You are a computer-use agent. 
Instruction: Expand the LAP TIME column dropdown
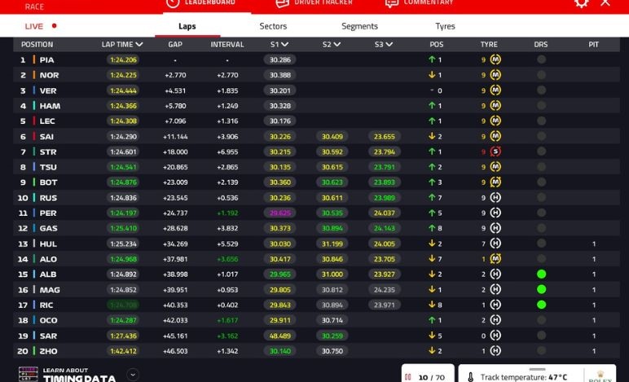139,45
